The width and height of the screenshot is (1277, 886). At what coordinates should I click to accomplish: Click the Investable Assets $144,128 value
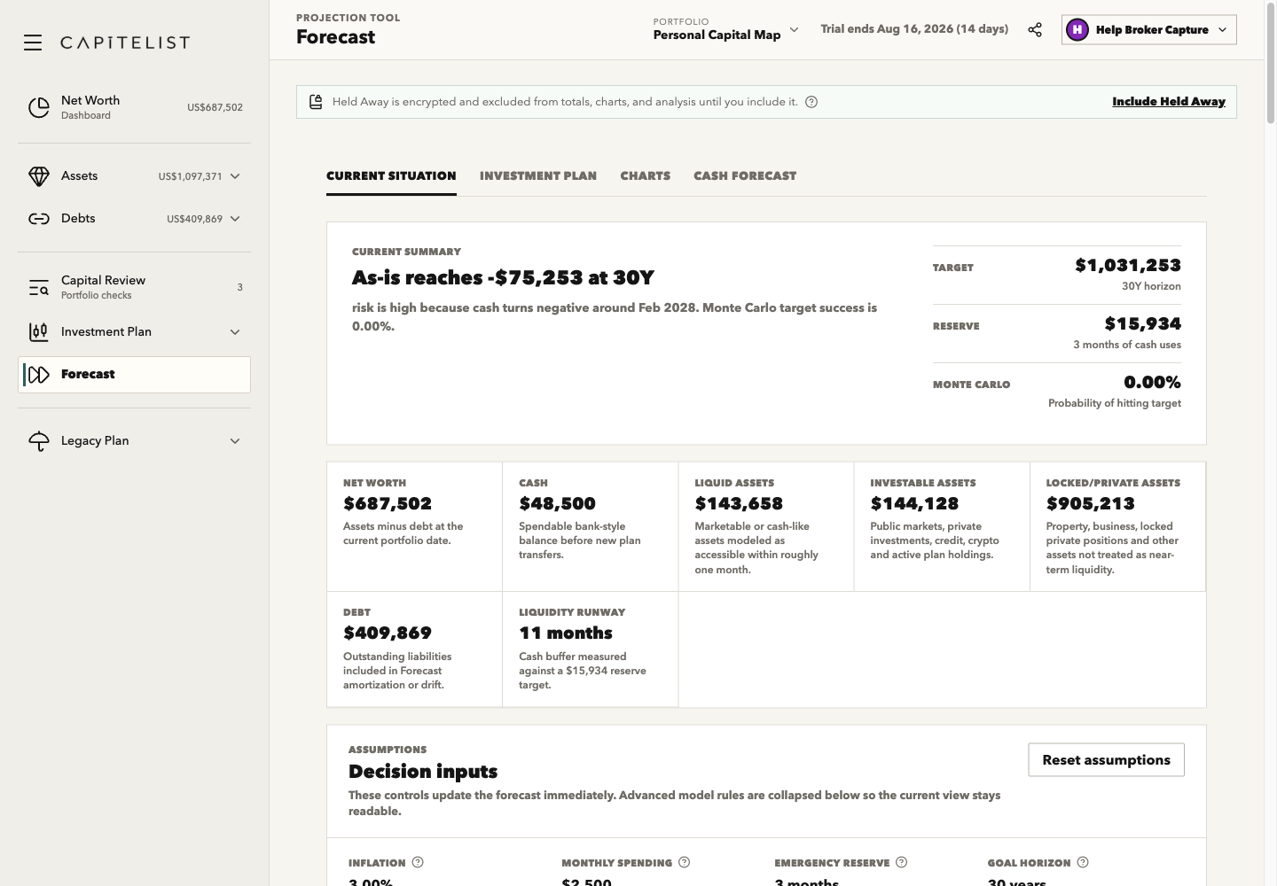point(914,504)
